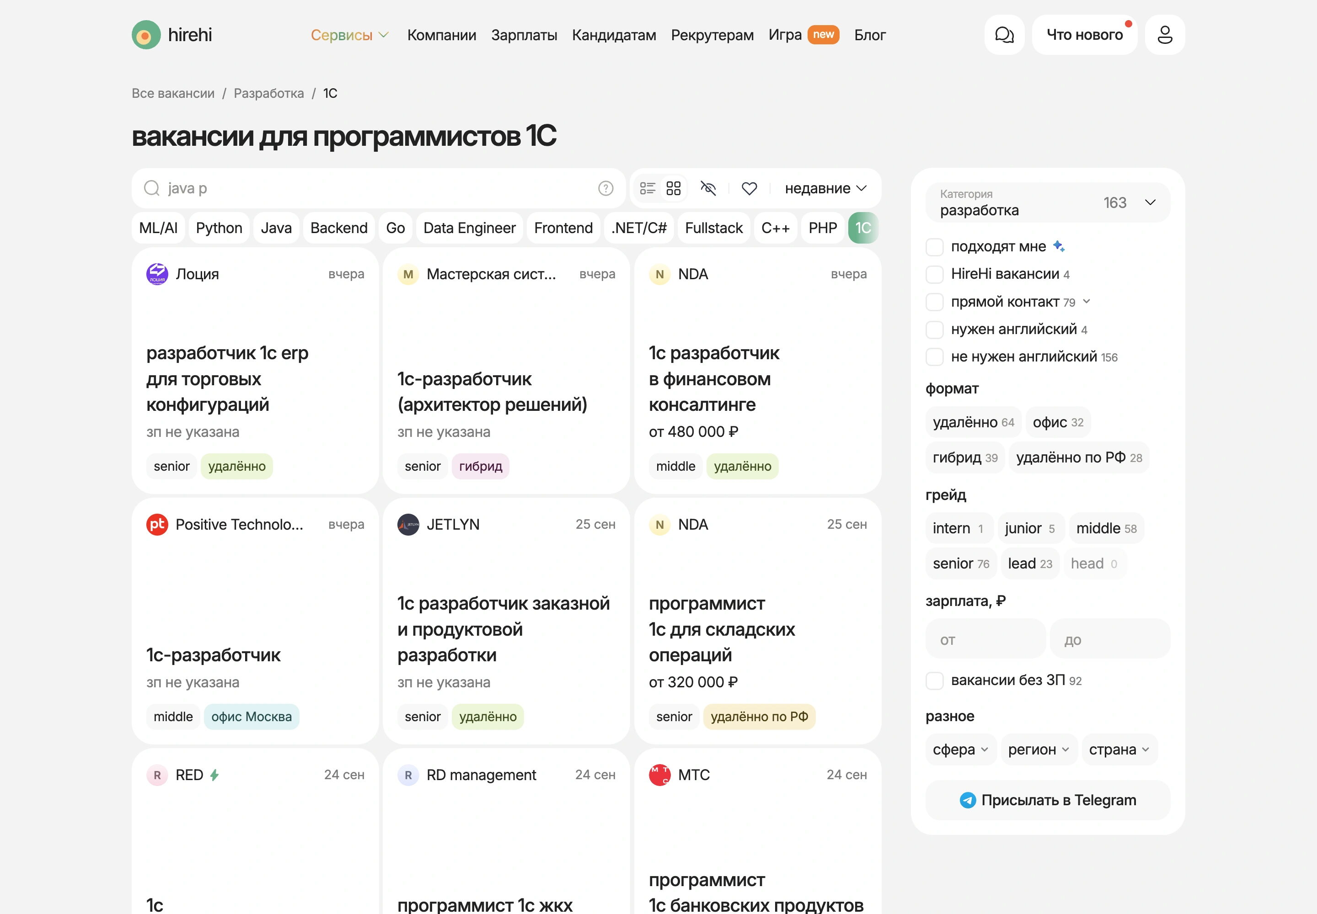The width and height of the screenshot is (1317, 914).
Task: Click the sparkle icon beside подходят мне
Action: (x=1059, y=246)
